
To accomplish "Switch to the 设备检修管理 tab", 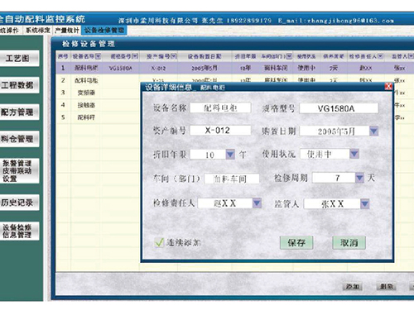I will tap(104, 31).
